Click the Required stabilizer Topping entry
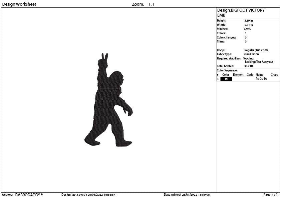 (249, 58)
